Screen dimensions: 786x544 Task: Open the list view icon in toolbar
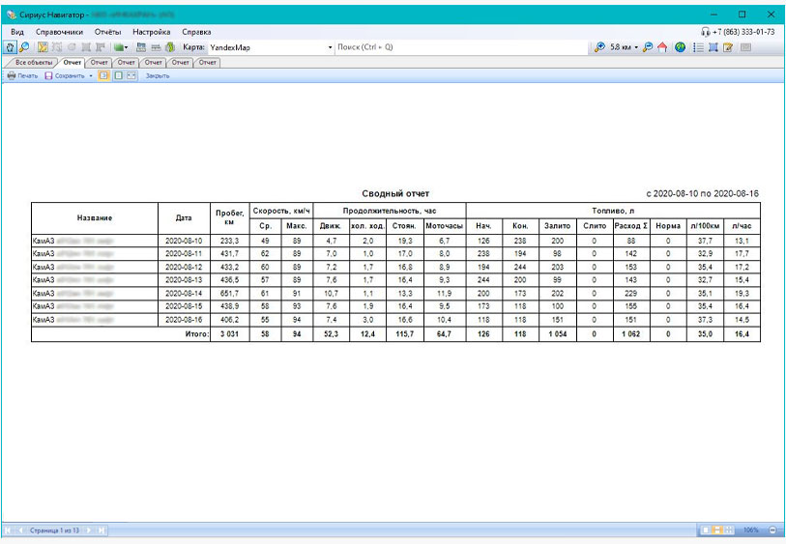(698, 47)
